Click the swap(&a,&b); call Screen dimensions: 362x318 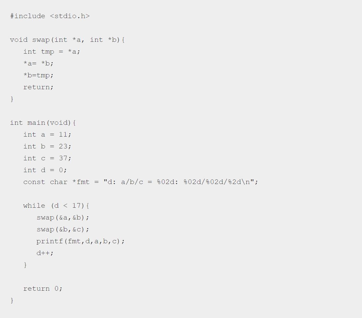click(x=63, y=218)
